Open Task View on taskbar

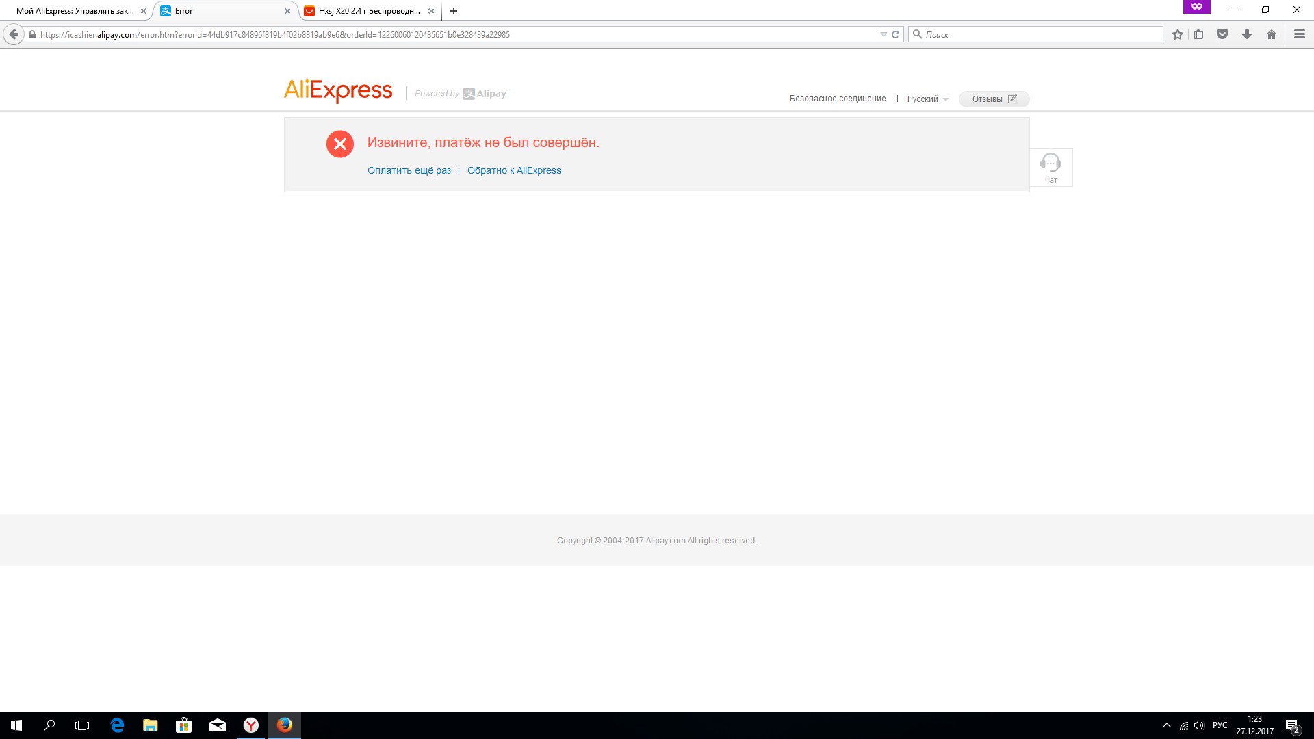82,725
